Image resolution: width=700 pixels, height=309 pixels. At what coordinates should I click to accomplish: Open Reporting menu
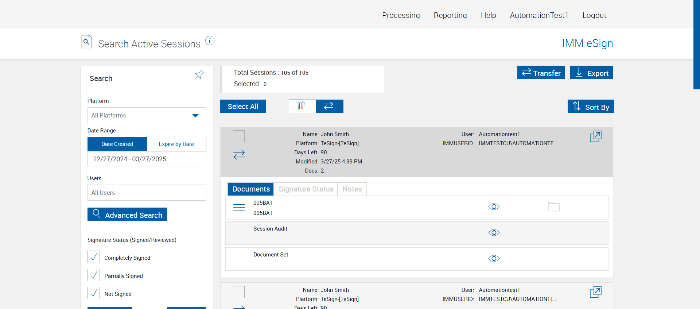point(450,15)
